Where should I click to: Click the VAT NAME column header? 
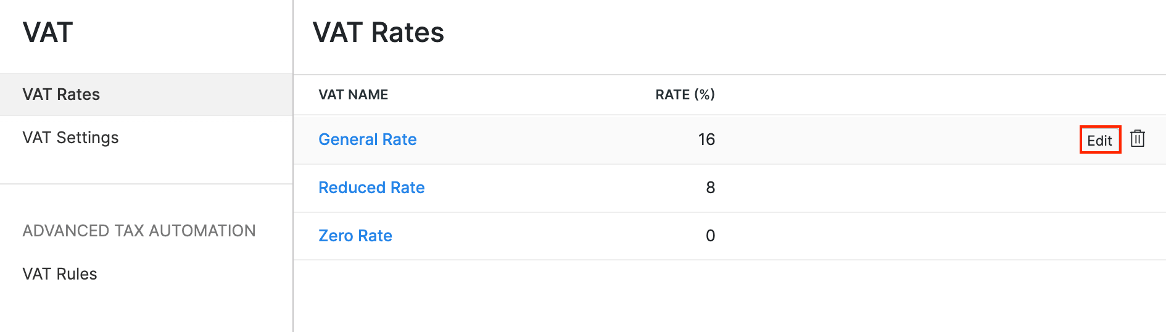[353, 95]
